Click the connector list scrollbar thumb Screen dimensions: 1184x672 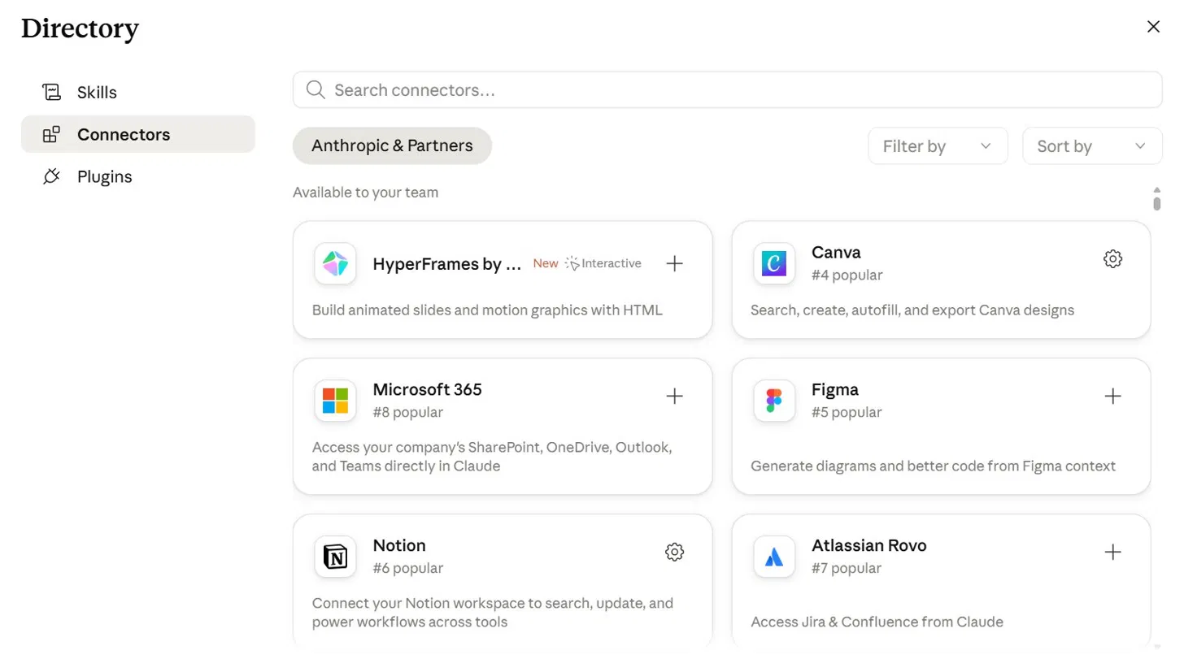pos(1156,202)
